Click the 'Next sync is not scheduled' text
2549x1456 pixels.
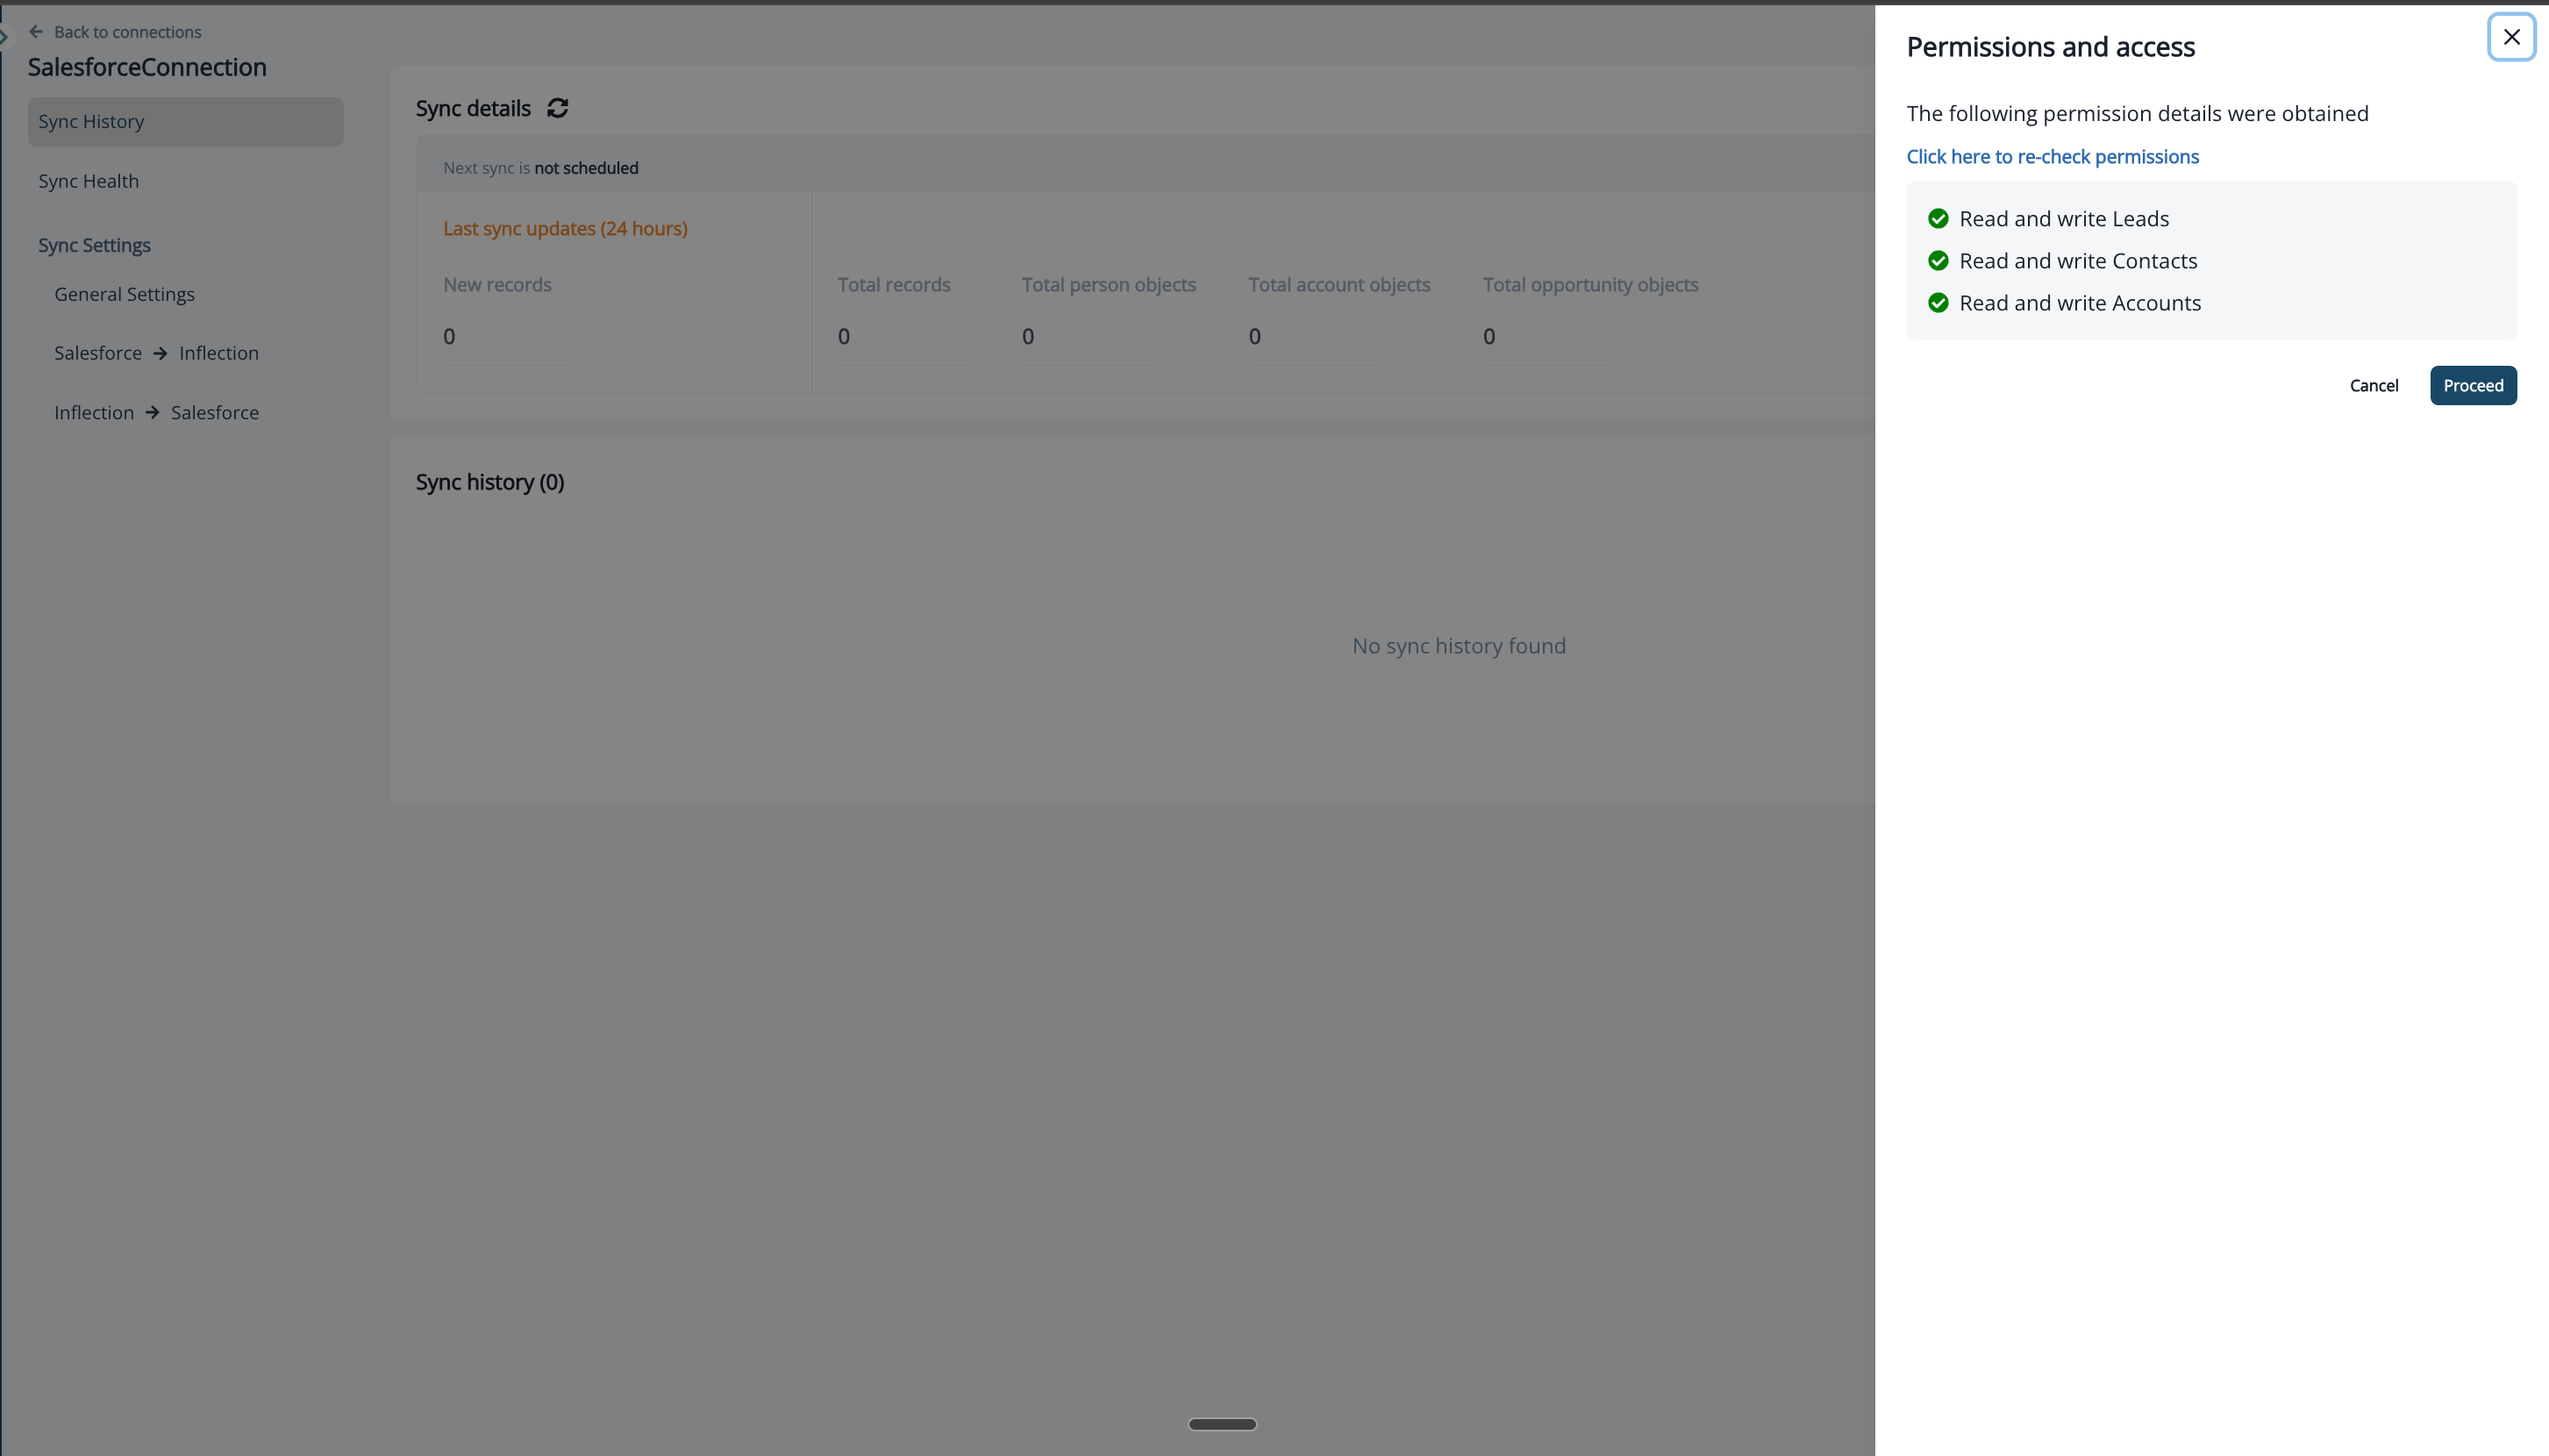(540, 168)
